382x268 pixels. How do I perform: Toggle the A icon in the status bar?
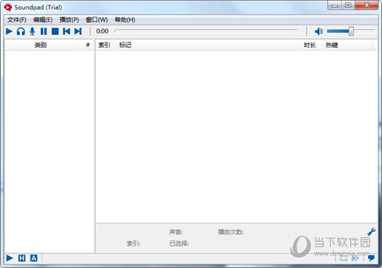33,258
